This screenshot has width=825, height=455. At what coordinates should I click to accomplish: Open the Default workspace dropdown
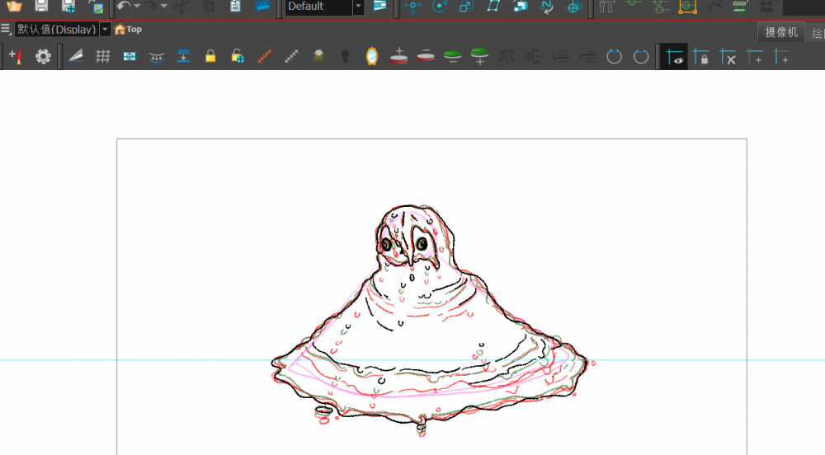pyautogui.click(x=358, y=7)
